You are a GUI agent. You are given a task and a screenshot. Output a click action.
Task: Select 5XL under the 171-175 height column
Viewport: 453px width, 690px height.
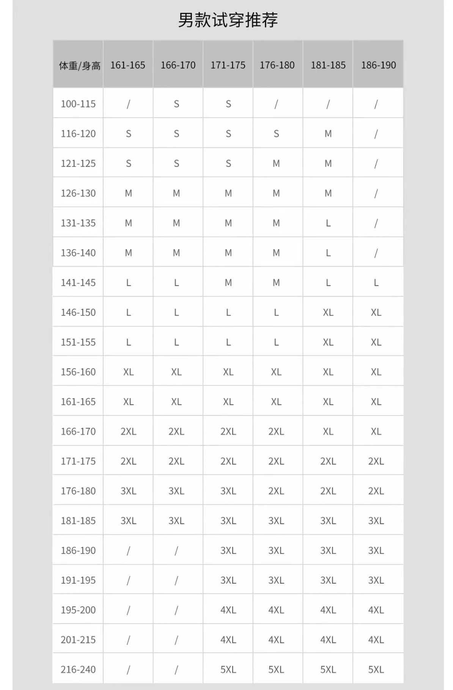(x=228, y=669)
